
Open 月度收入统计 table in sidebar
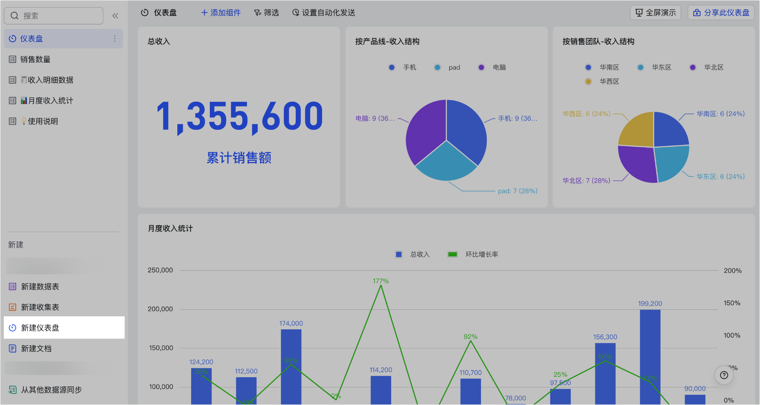63,101
